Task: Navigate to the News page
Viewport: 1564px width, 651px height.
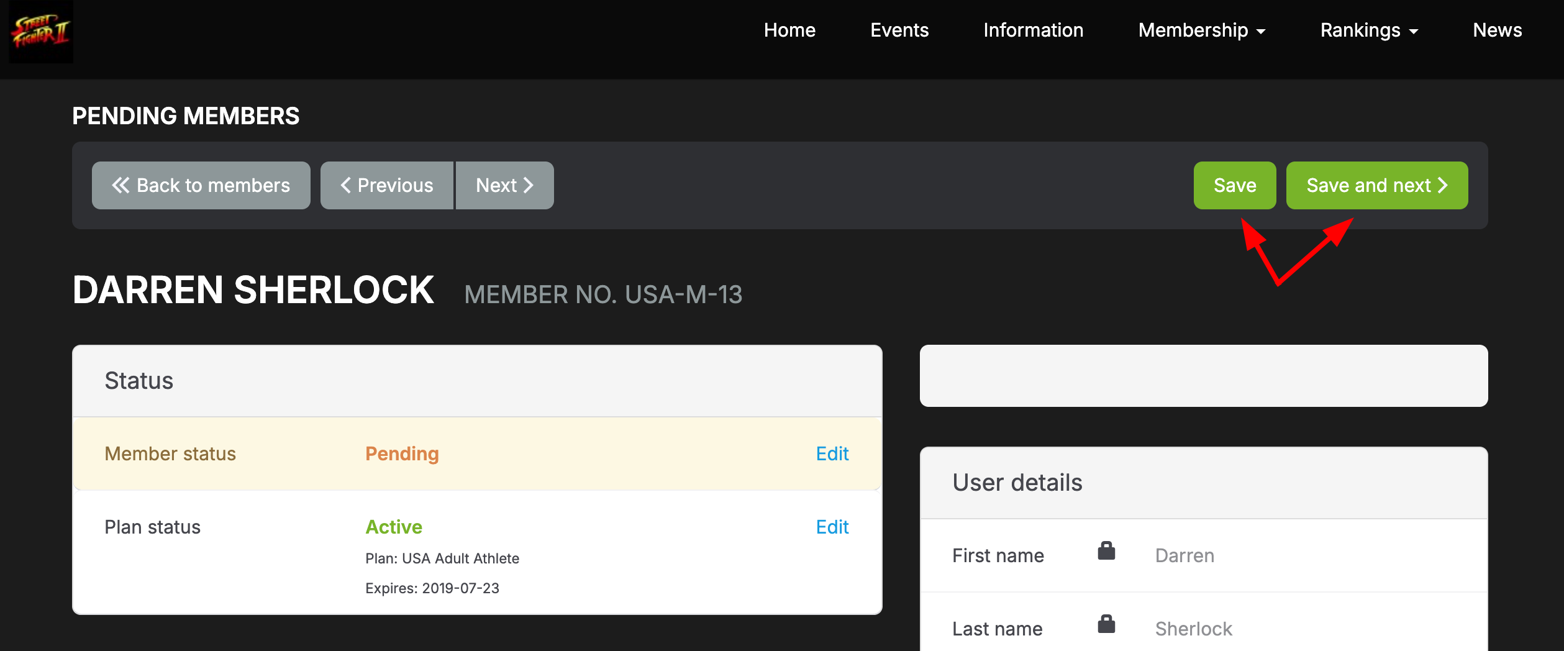Action: pyautogui.click(x=1497, y=30)
